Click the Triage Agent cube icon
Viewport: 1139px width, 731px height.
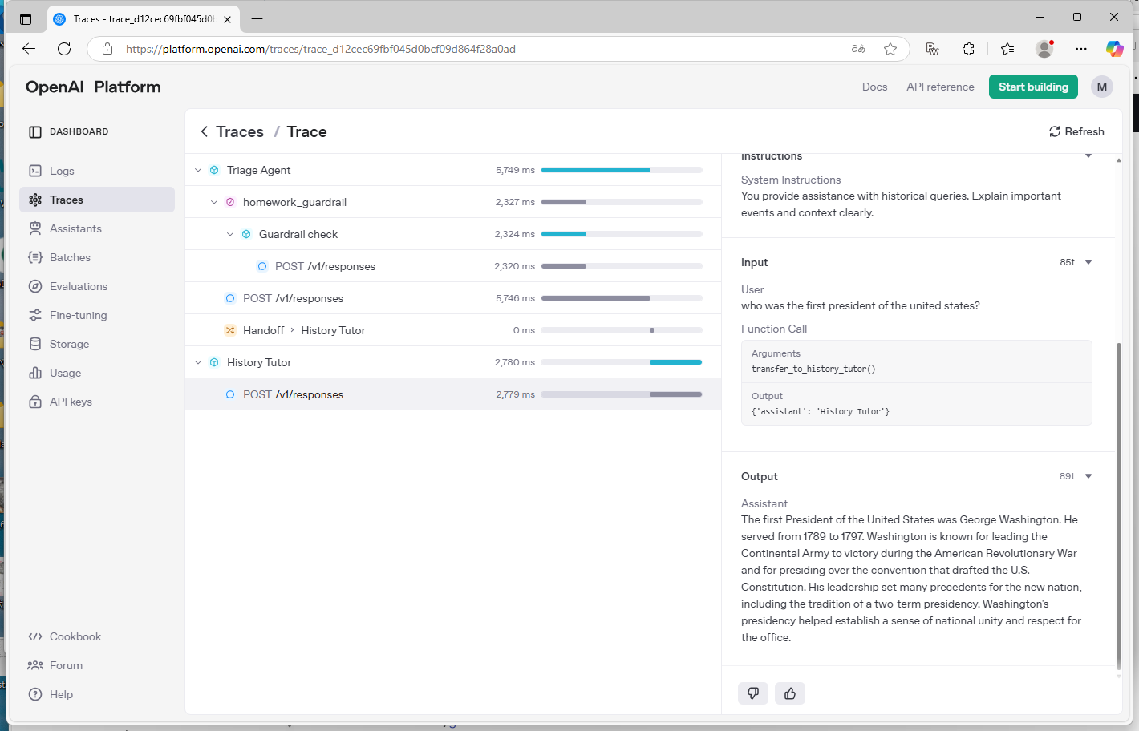pyautogui.click(x=214, y=170)
